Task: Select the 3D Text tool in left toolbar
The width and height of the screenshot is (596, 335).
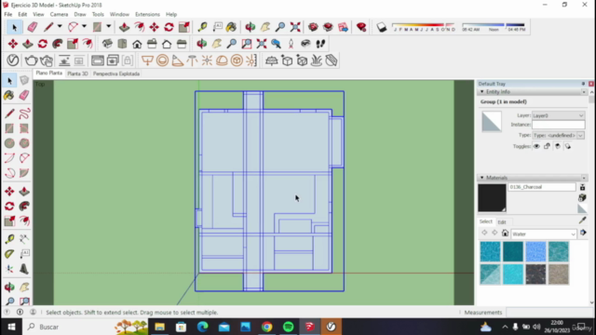Action: tap(24, 269)
